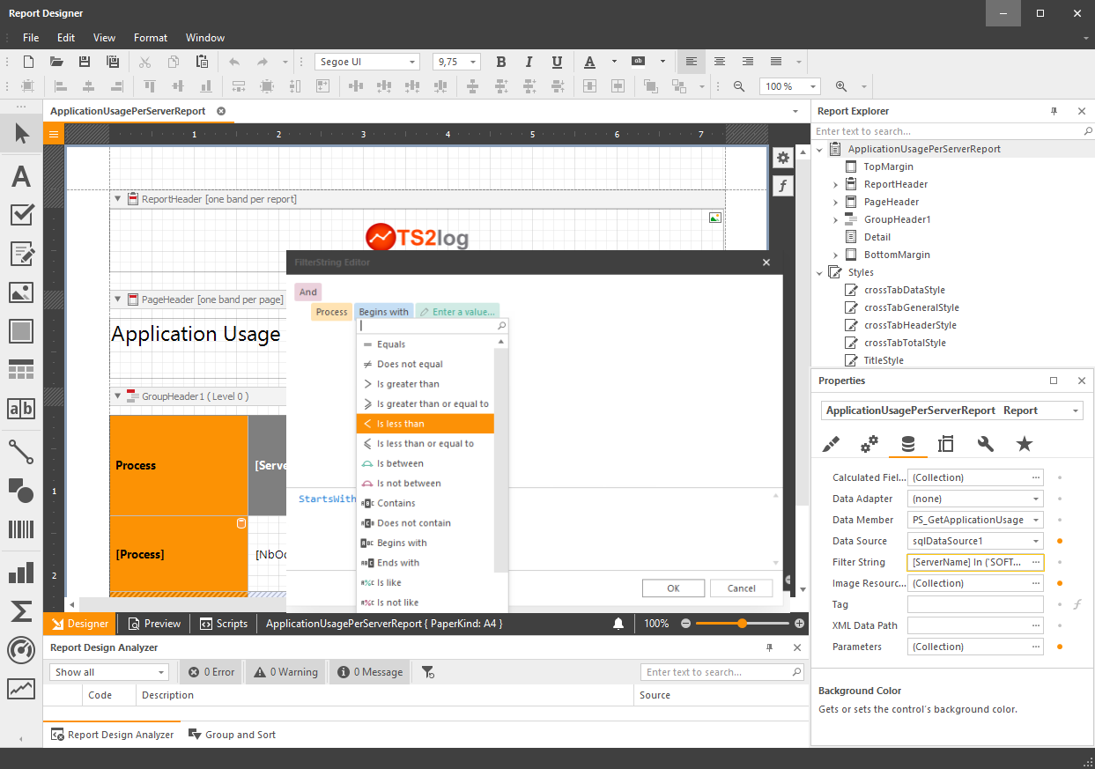1095x769 pixels.
Task: Open the Format menu
Action: click(x=151, y=38)
